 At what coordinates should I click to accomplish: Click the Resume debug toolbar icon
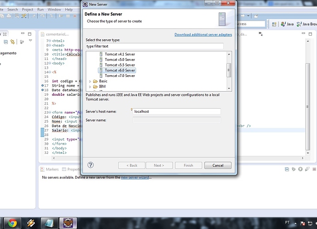pos(61,16)
